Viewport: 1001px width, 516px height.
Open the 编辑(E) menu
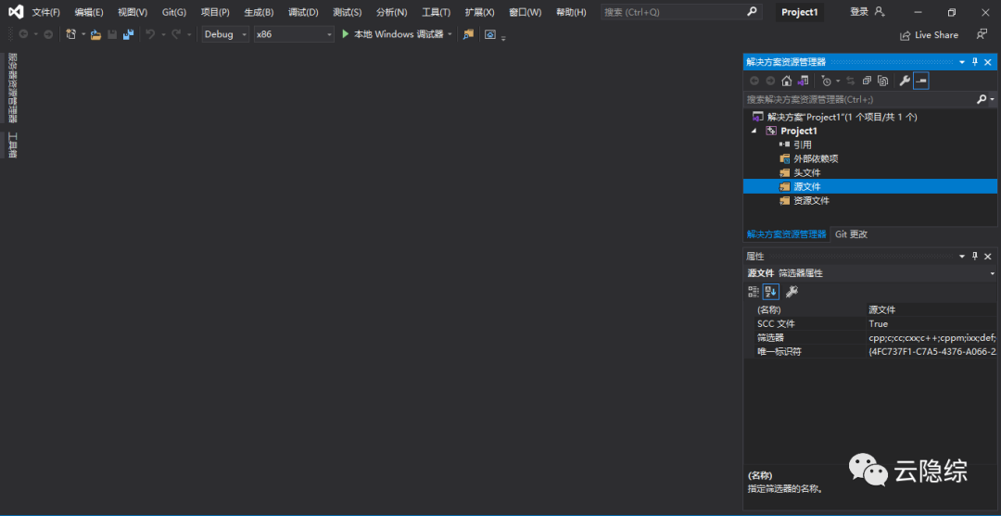pos(89,12)
